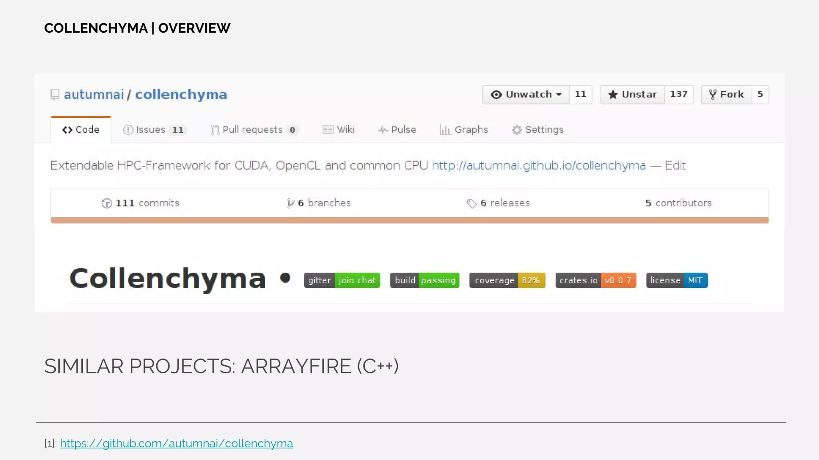Image resolution: width=819 pixels, height=460 pixels.
Task: Click the star icon on Unstar button
Action: coord(613,95)
